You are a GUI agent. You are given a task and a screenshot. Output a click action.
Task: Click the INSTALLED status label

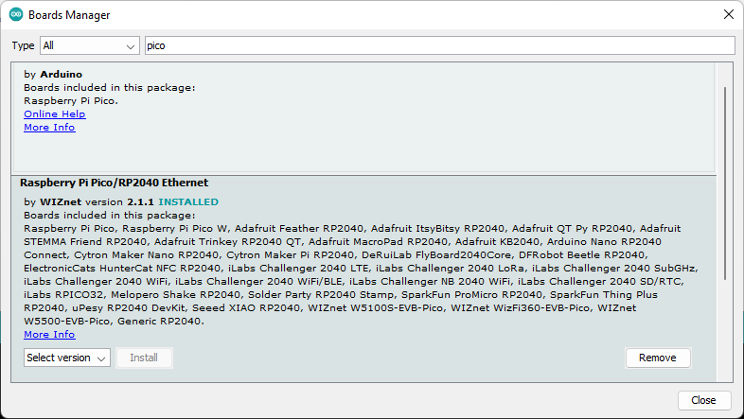pos(188,202)
